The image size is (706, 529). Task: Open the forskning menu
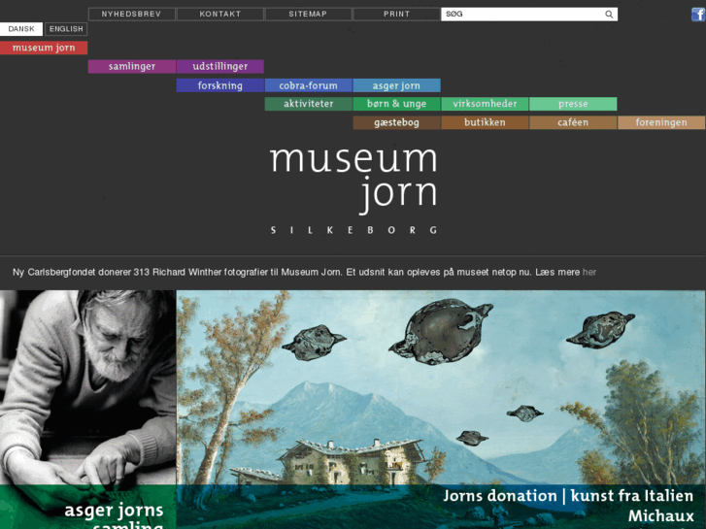(x=219, y=85)
